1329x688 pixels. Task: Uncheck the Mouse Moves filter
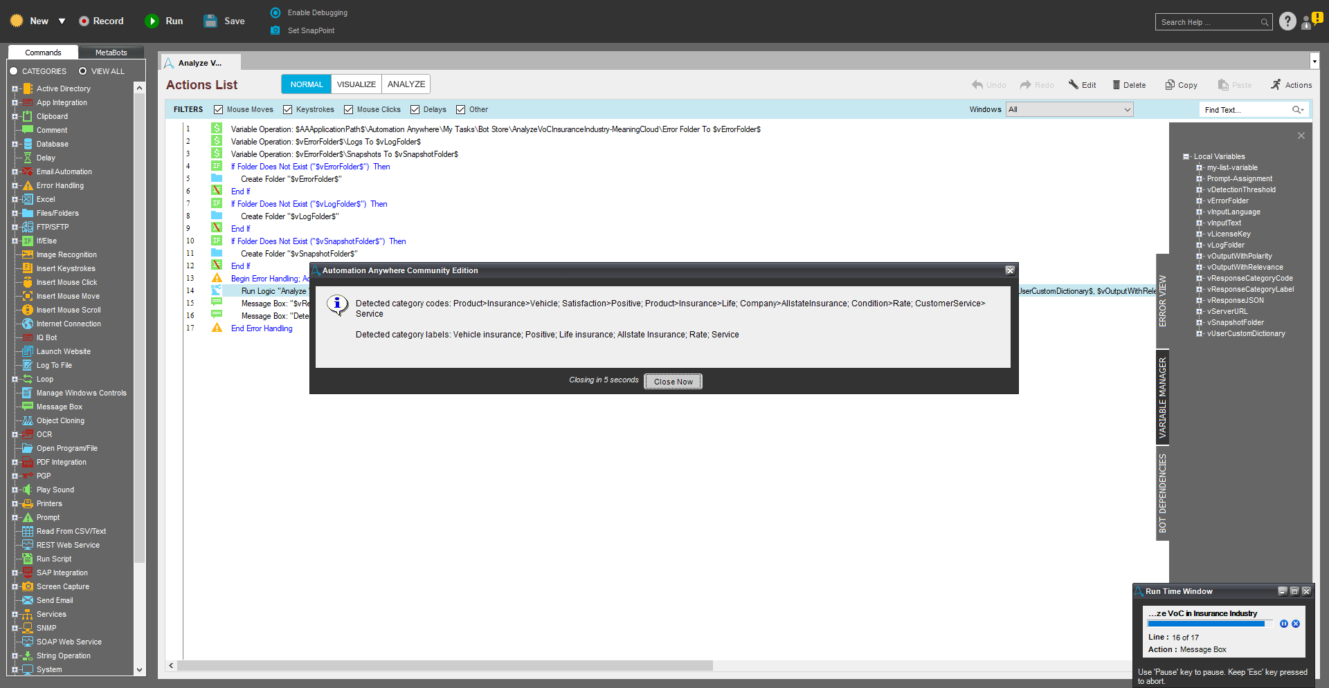point(219,109)
